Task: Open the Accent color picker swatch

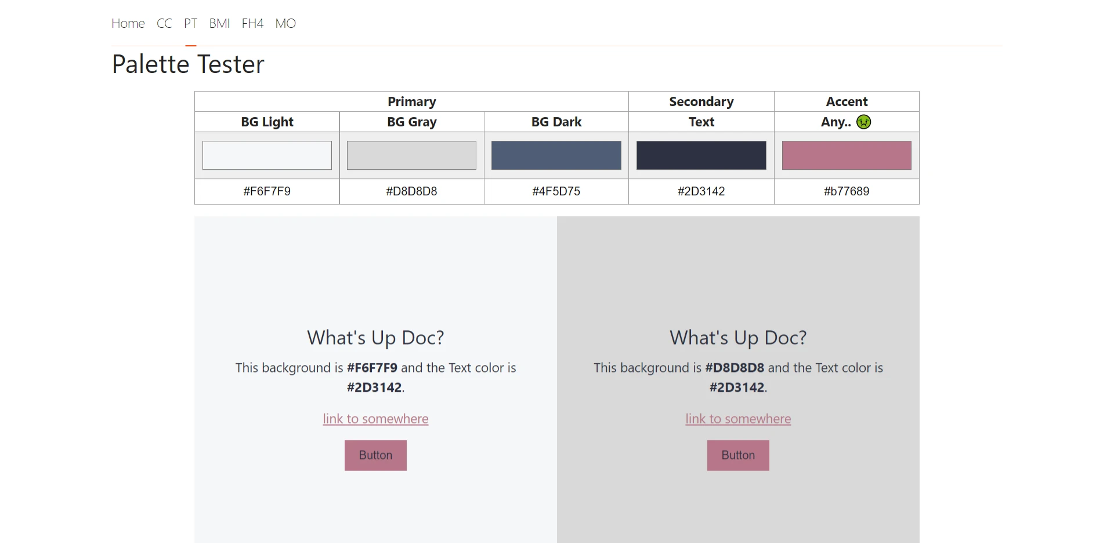Action: [x=847, y=155]
